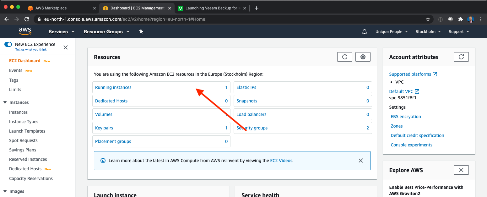Collapse the Images sidebar section
Screen dimensions: 487x197
(5, 191)
